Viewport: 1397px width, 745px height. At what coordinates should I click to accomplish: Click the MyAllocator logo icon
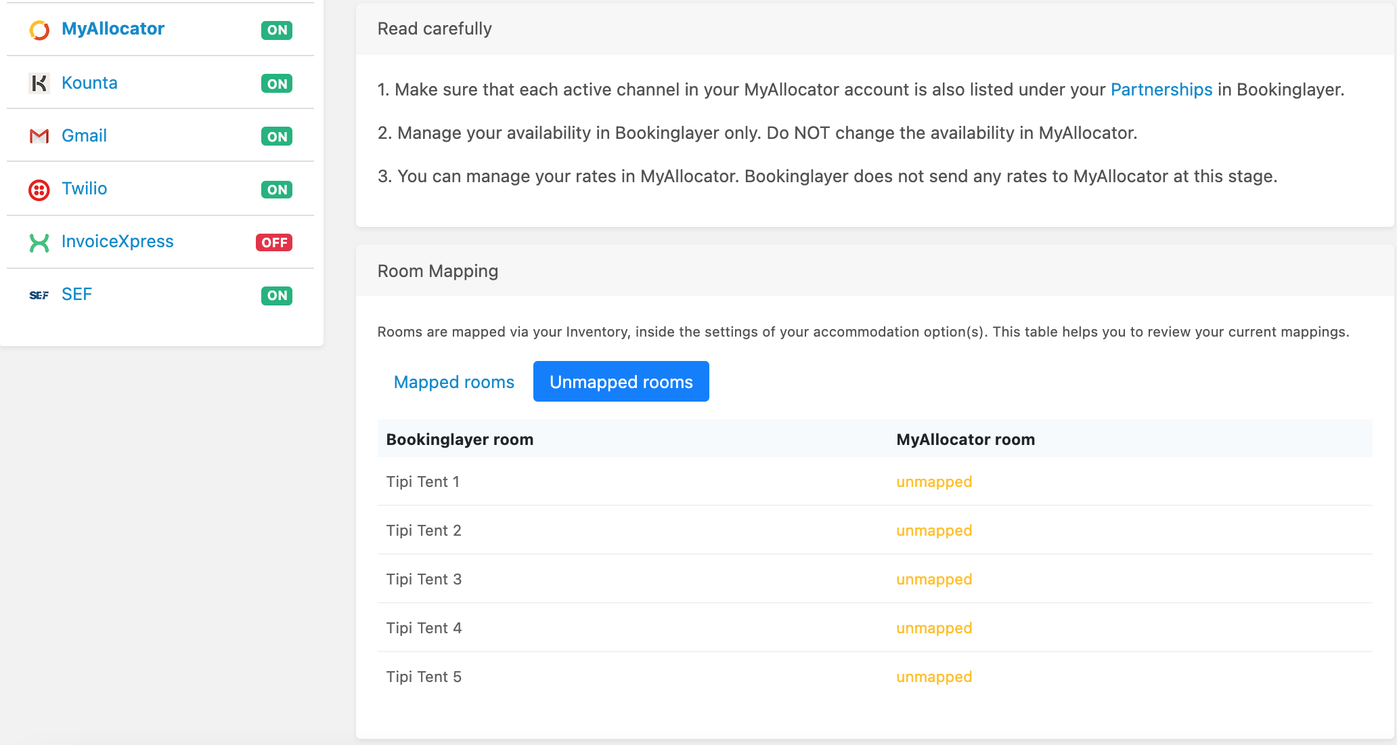(x=39, y=30)
